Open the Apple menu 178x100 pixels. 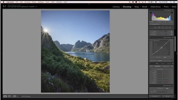pos(3,2)
